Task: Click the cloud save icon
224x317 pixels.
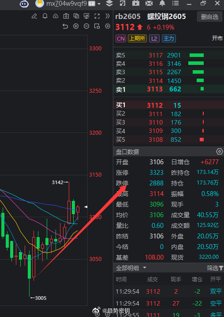Action: 56,16
